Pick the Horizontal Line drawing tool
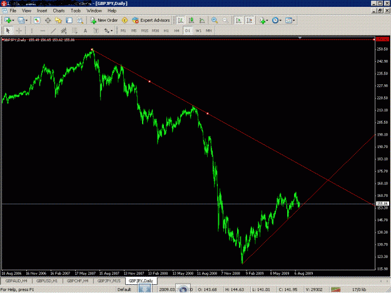 [x=43, y=31]
